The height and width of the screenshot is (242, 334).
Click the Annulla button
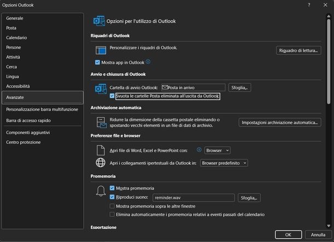[318, 235]
